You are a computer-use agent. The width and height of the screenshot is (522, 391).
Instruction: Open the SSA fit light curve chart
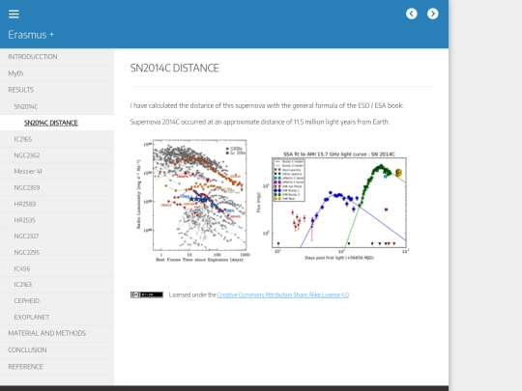coord(333,206)
